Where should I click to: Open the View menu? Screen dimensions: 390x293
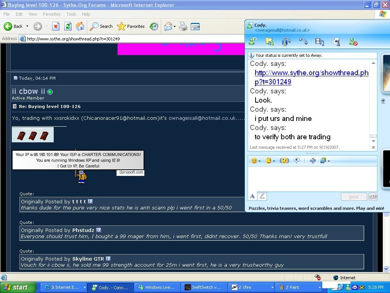(33, 14)
